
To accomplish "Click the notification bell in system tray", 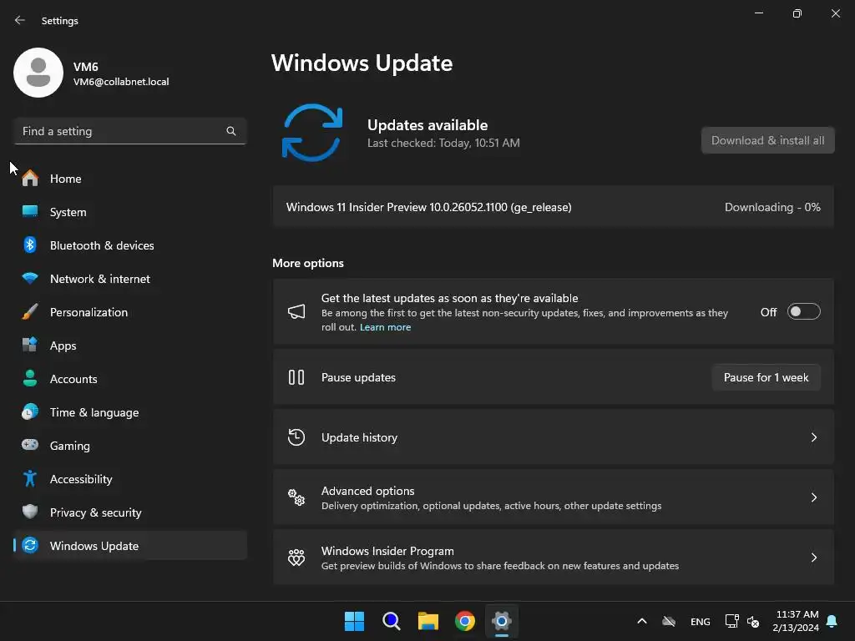I will pyautogui.click(x=832, y=621).
